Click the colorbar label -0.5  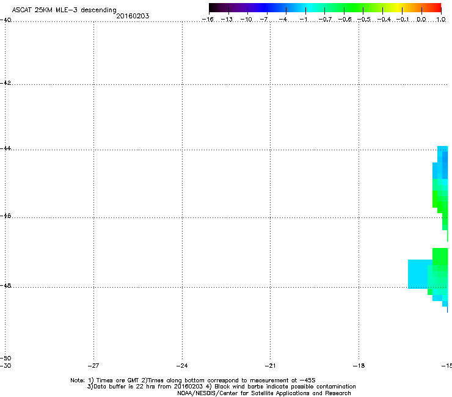(x=364, y=20)
